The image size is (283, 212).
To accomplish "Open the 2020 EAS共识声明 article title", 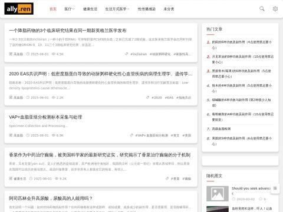I will [x=101, y=74].
